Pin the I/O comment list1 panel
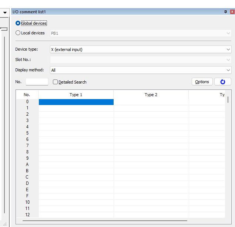The height and width of the screenshot is (227, 235). point(225,12)
